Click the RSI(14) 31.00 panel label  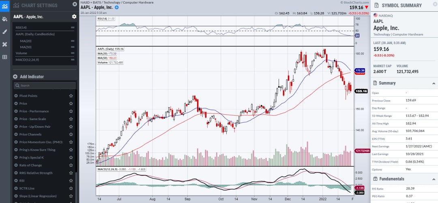point(106,18)
